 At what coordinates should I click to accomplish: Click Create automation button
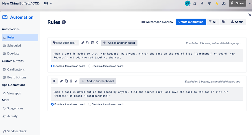pos(191,22)
